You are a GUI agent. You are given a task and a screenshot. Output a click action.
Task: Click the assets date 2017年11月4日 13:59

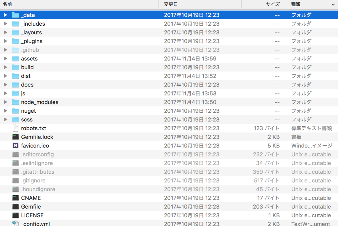coord(190,59)
